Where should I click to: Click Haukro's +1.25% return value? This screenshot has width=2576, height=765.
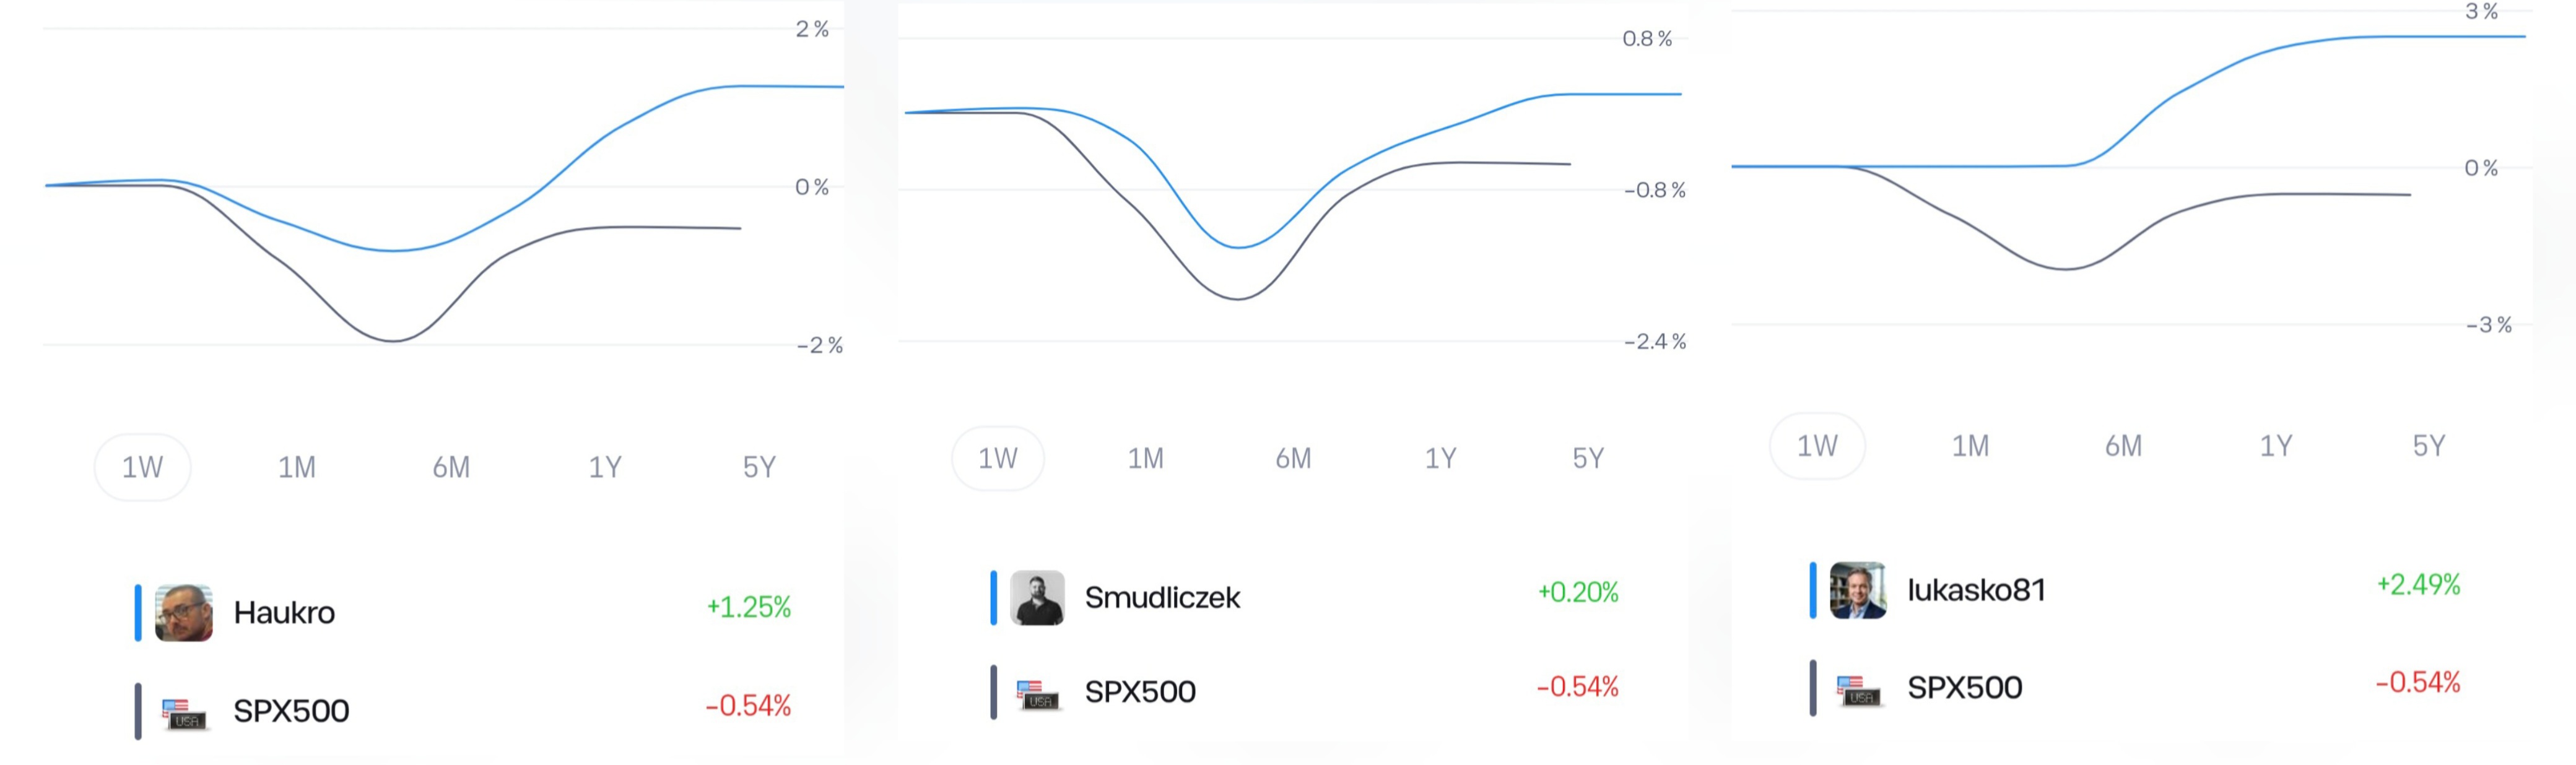748,607
